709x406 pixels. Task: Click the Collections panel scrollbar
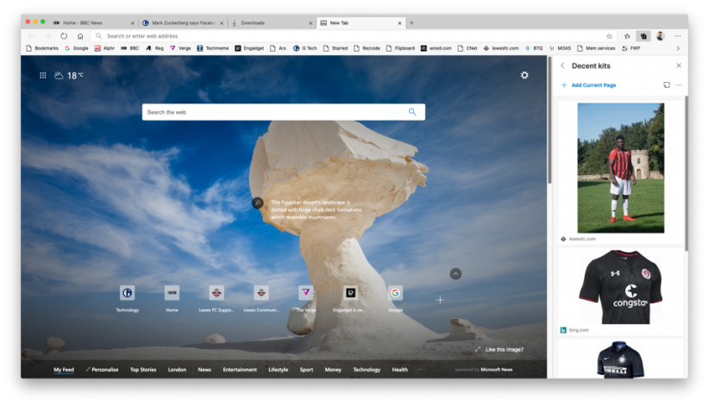(687, 173)
